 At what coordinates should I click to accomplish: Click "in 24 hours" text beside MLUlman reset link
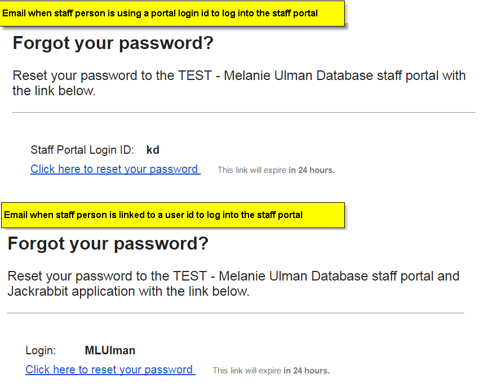[306, 371]
